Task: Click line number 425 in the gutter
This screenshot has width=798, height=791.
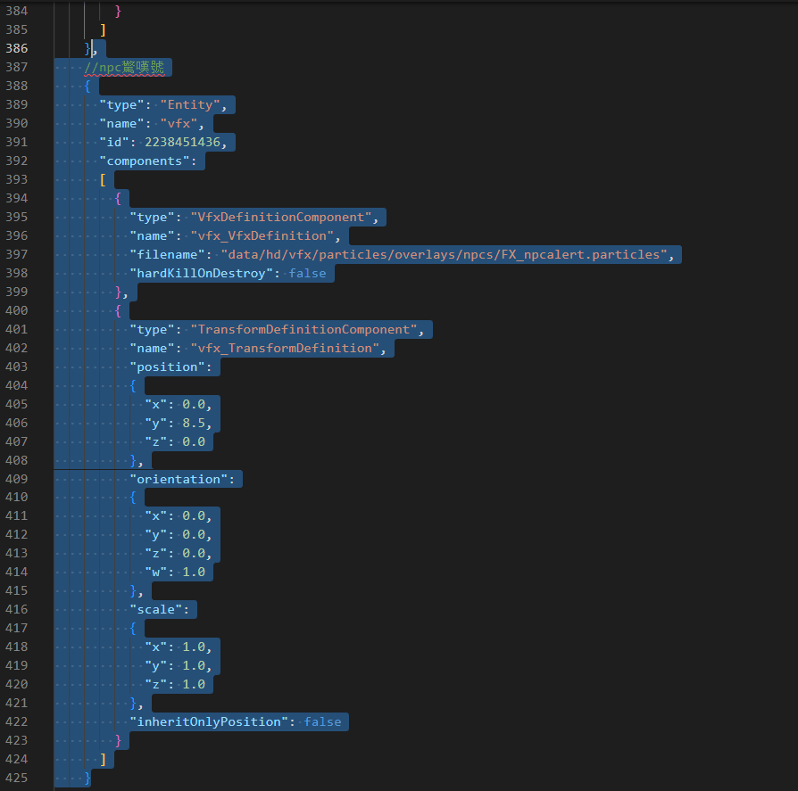Action: 16,778
